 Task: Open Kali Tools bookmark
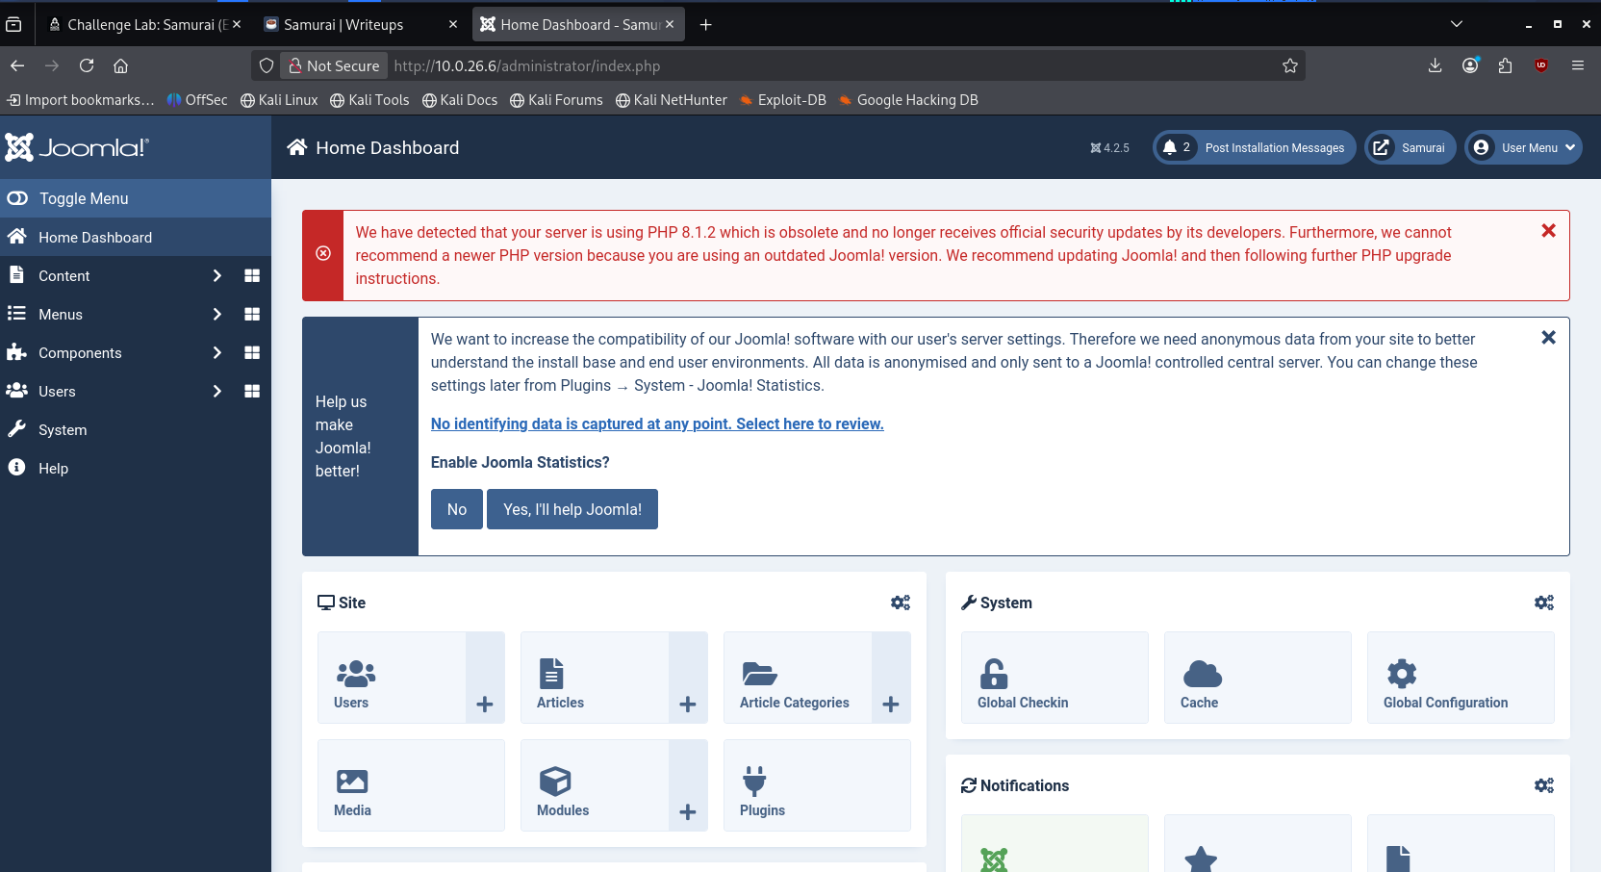coord(369,100)
